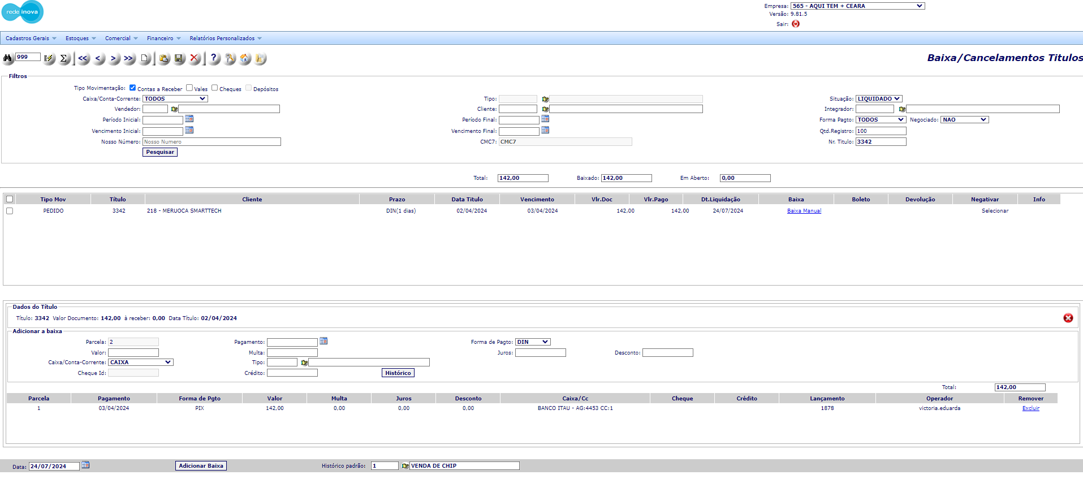The image size is (1083, 479).
Task: Check the Cheques checkbox
Action: pos(214,88)
